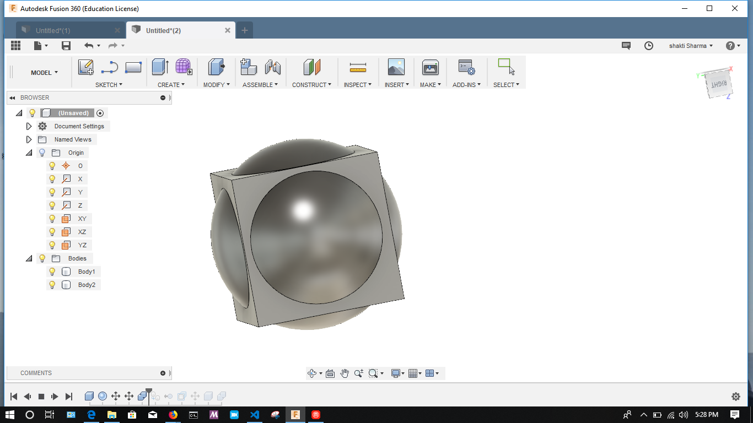Open the job status clock icon
This screenshot has height=423, width=753.
coord(649,46)
